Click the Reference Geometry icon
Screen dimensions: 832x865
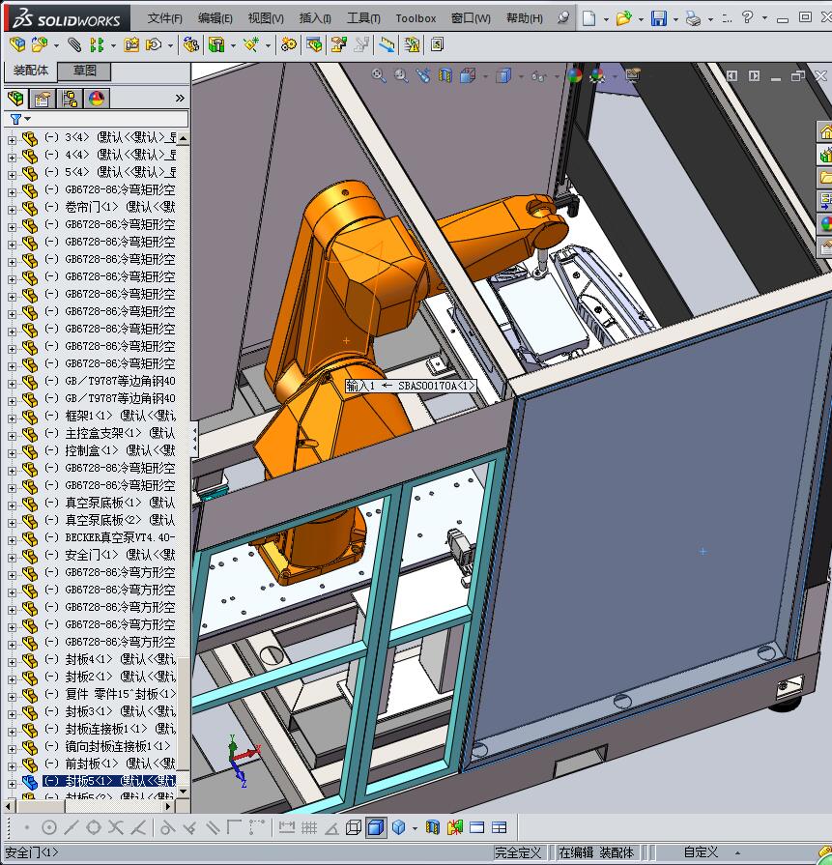[x=251, y=44]
